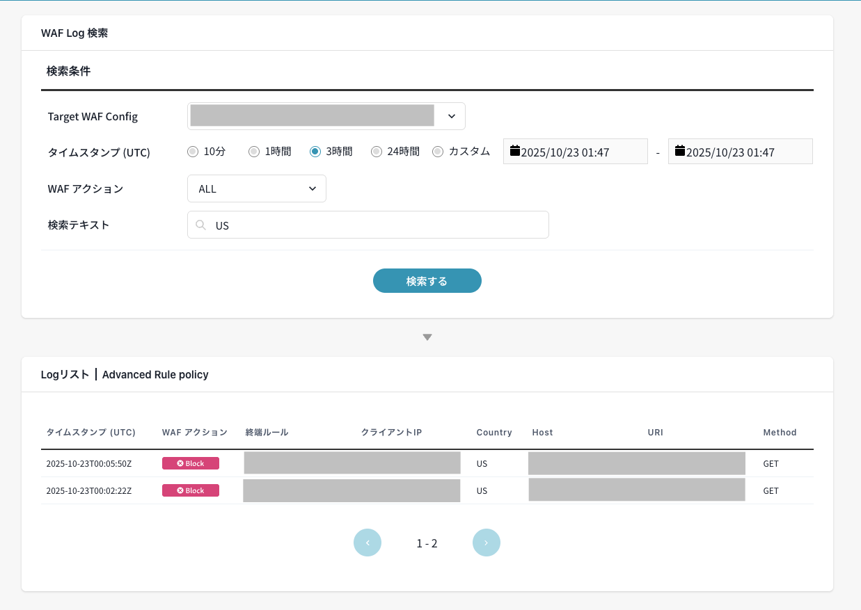Screen dimensions: 861x610
Task: Click the Country column header
Action: coord(494,432)
